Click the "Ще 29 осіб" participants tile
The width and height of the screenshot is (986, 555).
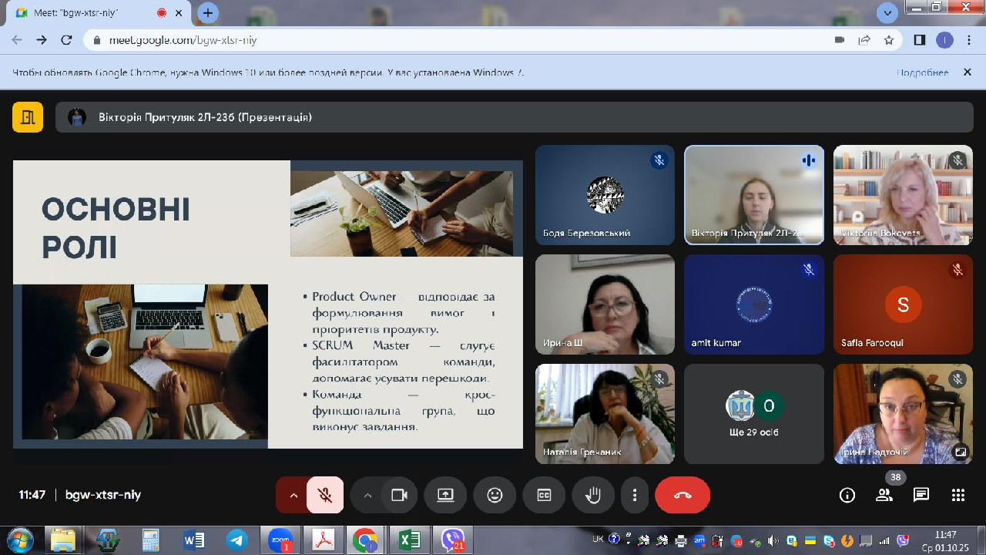[x=753, y=414]
